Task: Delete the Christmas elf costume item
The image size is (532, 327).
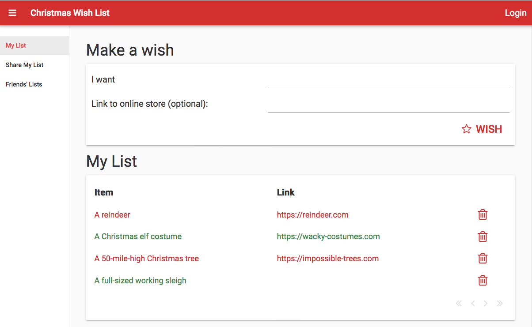Action: (x=483, y=237)
